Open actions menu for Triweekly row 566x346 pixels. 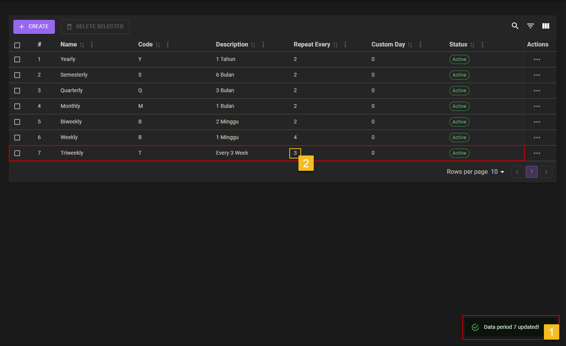click(x=537, y=153)
